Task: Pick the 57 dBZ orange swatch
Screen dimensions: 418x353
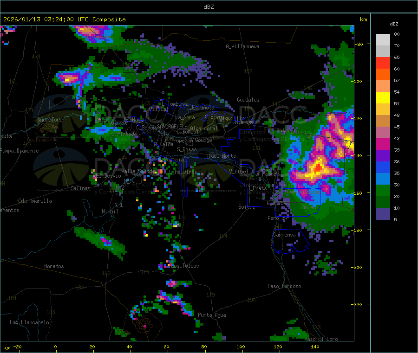Action: [x=383, y=75]
